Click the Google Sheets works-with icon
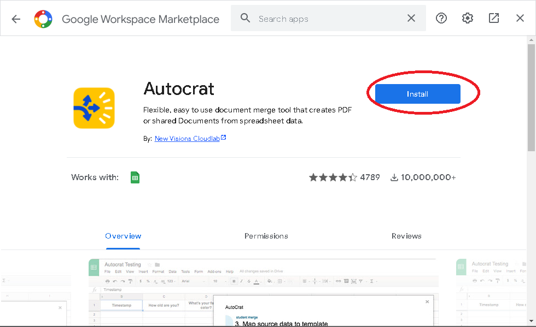The height and width of the screenshot is (327, 536). click(x=135, y=177)
